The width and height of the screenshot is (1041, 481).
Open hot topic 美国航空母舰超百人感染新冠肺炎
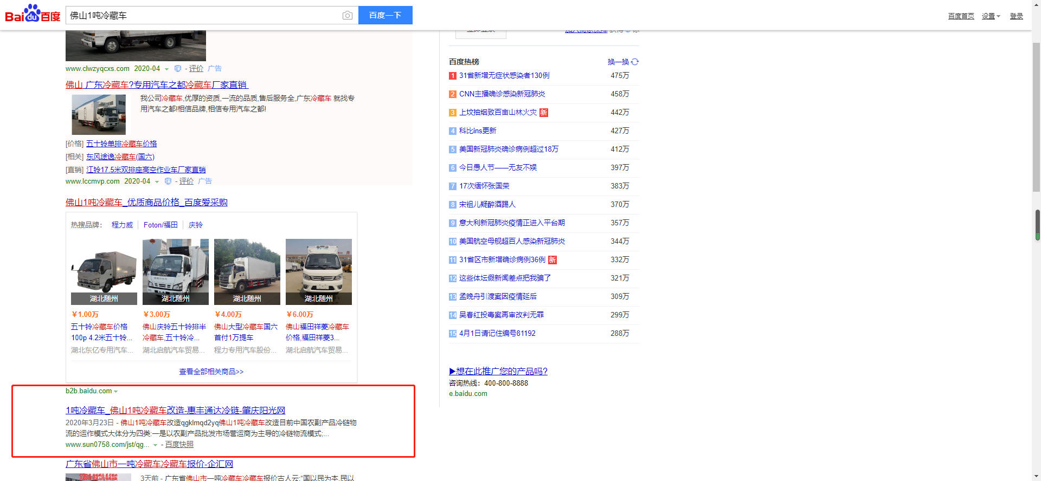pos(512,241)
